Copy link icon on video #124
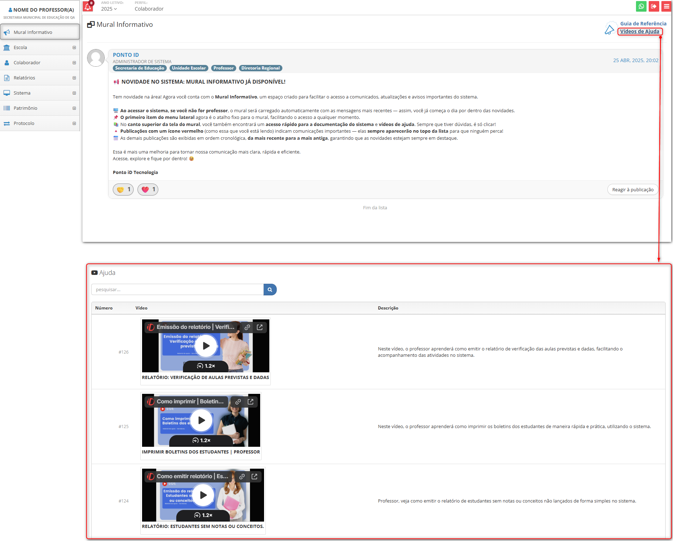 242,476
